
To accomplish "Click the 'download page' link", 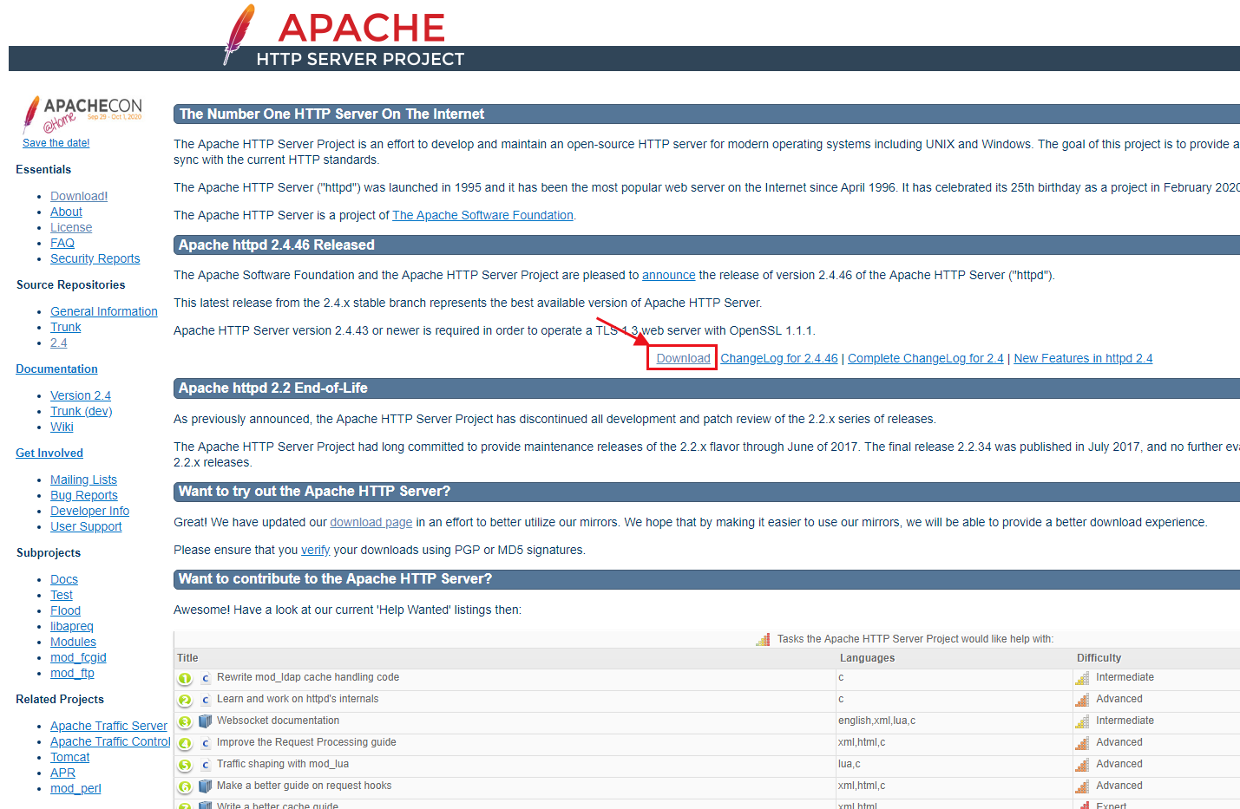I will click(371, 522).
